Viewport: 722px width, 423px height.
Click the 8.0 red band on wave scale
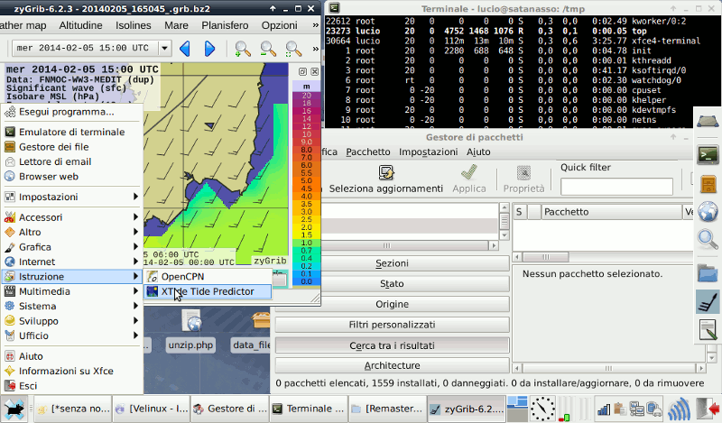[306, 150]
